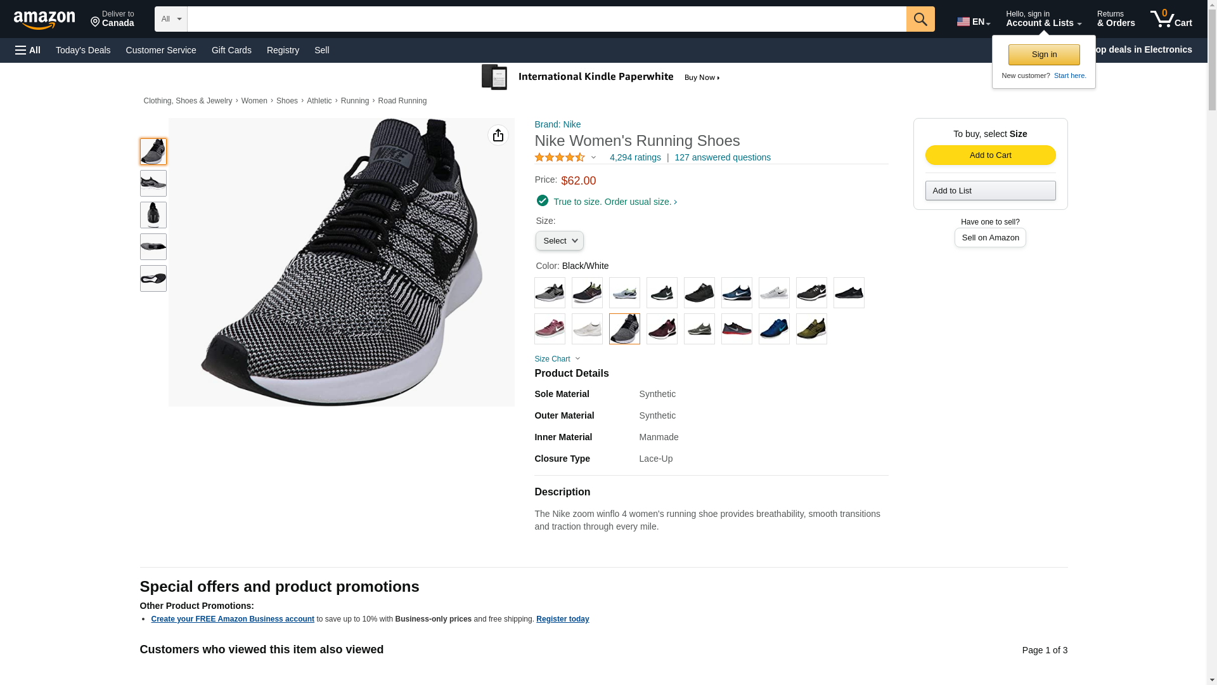The height and width of the screenshot is (685, 1217).
Task: Click the search magnifier button
Action: [920, 19]
